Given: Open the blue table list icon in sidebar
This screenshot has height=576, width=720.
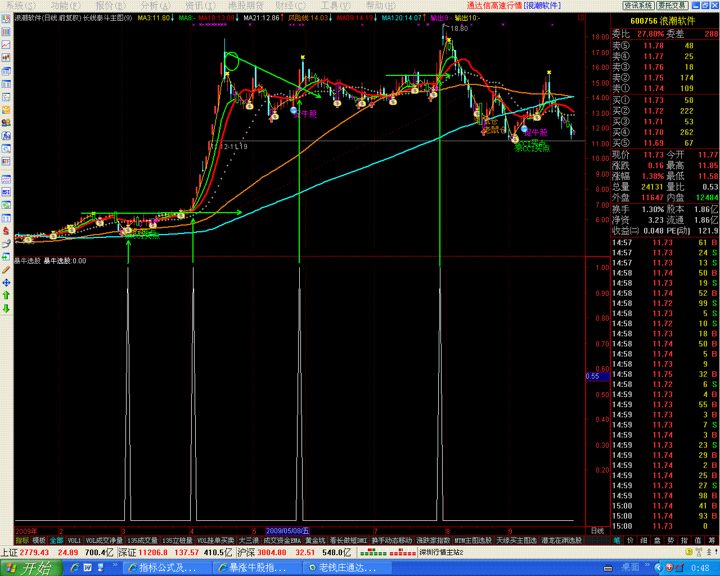Looking at the screenshot, I should click(x=6, y=84).
